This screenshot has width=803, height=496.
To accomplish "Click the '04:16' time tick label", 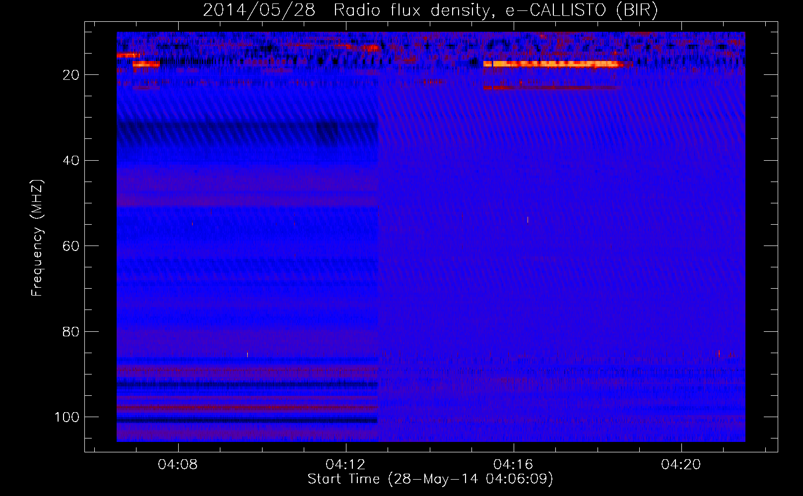I will 513,465.
